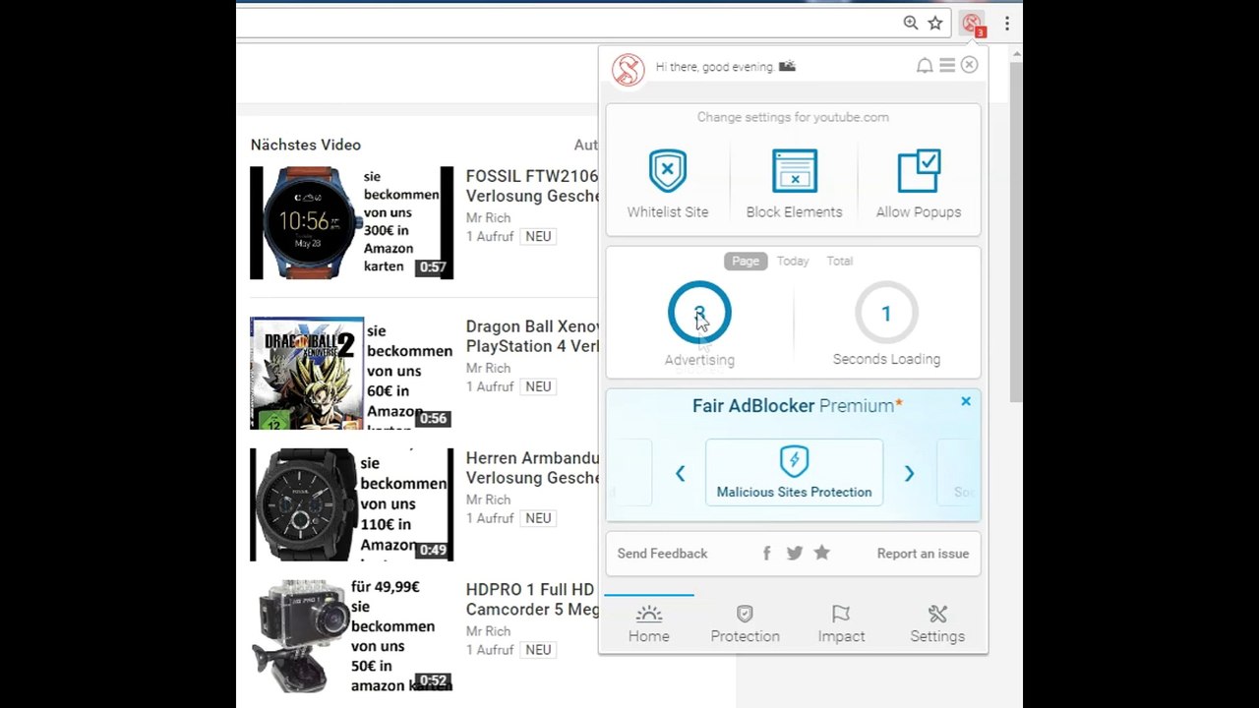Screen dimensions: 1259x708
Task: Switch statistics to the Today tab
Action: pyautogui.click(x=793, y=261)
